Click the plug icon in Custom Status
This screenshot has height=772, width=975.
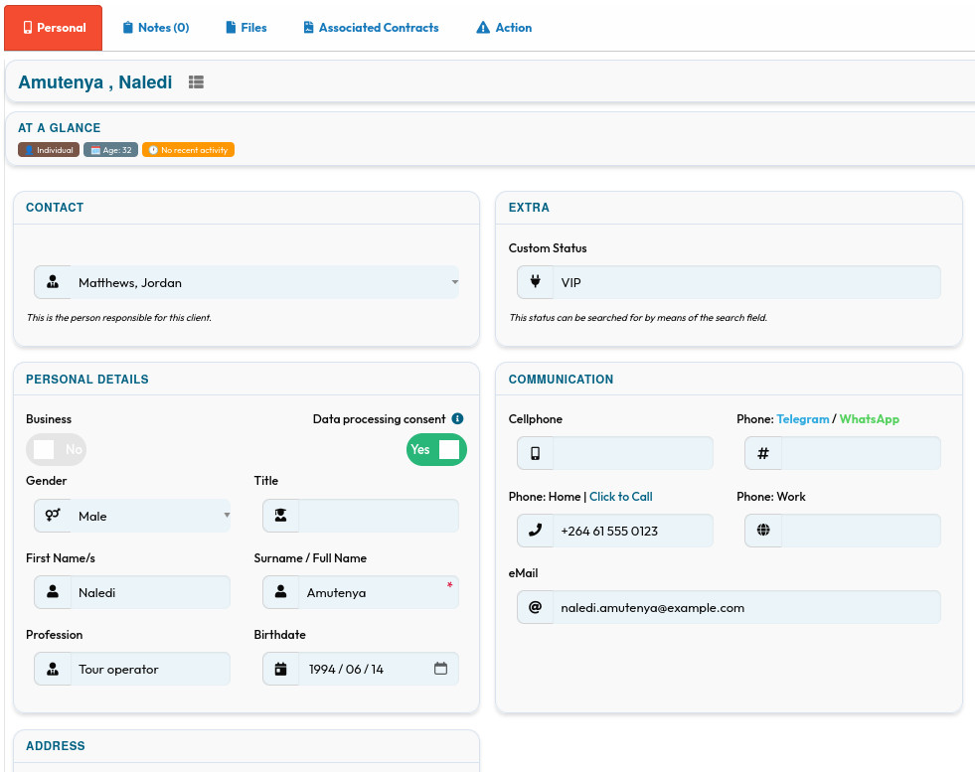click(x=536, y=282)
